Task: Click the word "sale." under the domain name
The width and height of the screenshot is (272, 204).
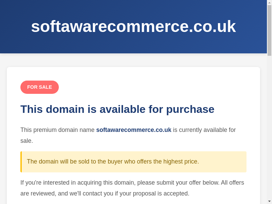Action: point(27,141)
